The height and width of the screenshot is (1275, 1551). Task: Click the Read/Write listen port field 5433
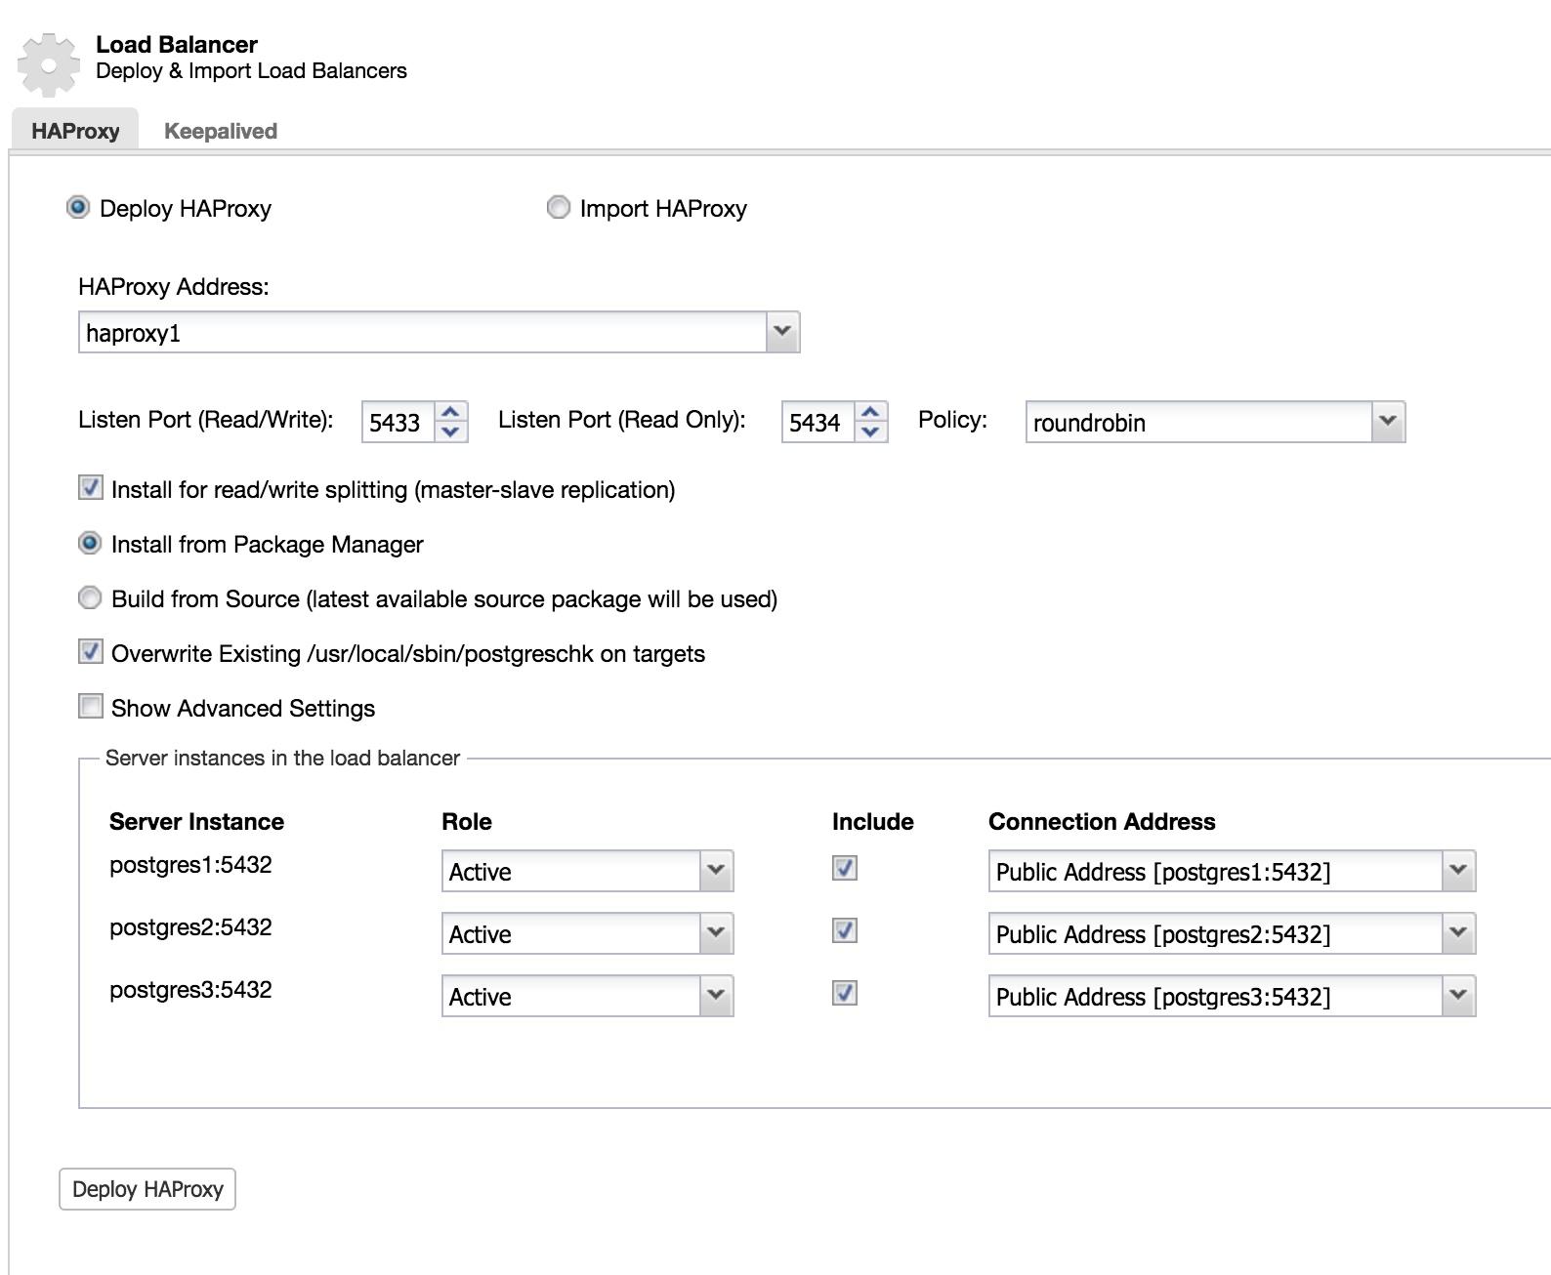tap(398, 422)
